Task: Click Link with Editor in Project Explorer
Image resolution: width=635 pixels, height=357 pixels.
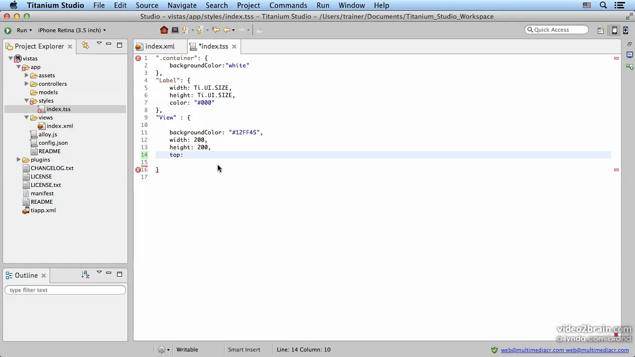Action: click(85, 46)
